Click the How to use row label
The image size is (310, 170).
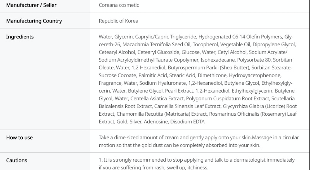click(19, 138)
